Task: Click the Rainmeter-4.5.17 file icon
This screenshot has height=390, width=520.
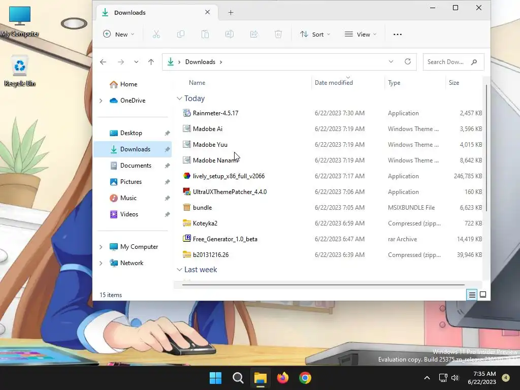Action: (x=187, y=113)
